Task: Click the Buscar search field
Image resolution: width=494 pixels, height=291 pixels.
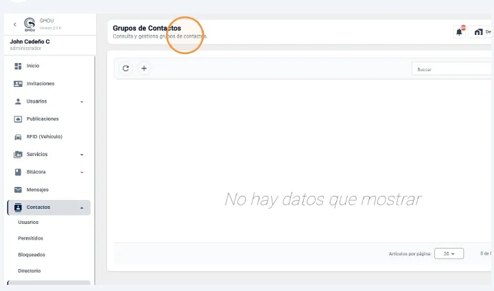Action: pos(452,69)
